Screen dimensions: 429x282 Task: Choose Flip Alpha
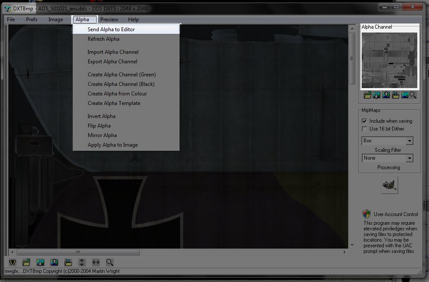coord(126,126)
